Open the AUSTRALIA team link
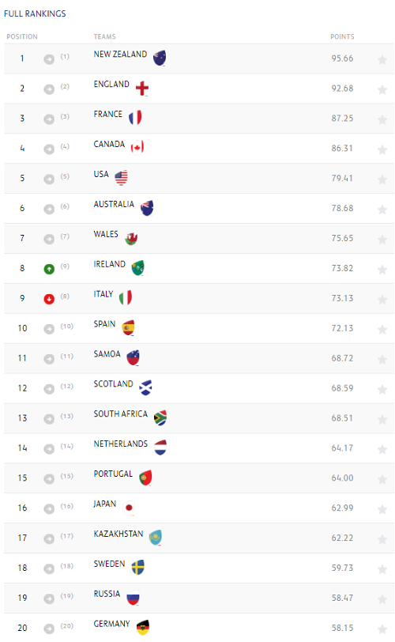The width and height of the screenshot is (395, 642). click(x=114, y=204)
